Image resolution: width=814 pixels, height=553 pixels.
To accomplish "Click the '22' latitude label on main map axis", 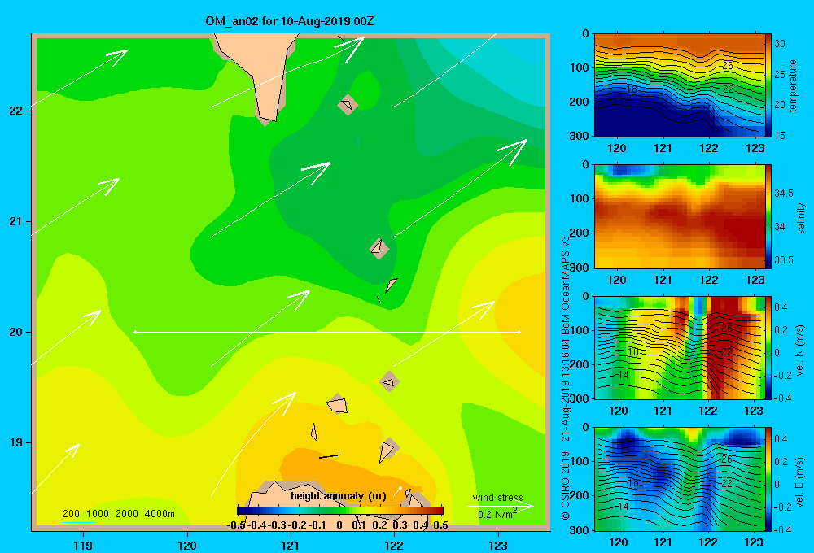I will (15, 111).
